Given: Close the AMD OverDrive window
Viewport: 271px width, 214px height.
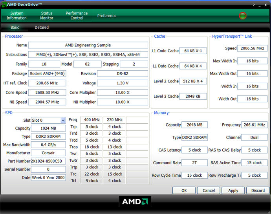Looking at the screenshot, I should click(266, 5).
